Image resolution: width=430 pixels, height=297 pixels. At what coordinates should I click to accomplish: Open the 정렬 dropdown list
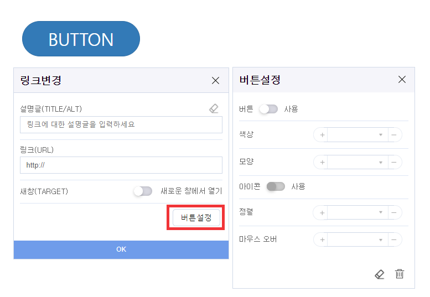pyautogui.click(x=357, y=212)
